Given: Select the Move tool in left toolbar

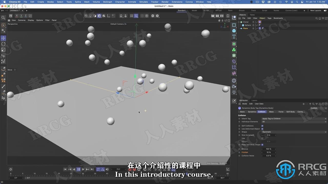Looking at the screenshot, I should pos(3,38).
